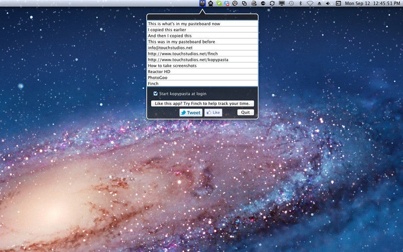
Task: Click the Tweet button
Action: tap(191, 112)
